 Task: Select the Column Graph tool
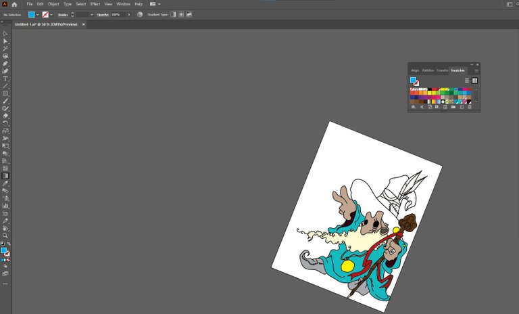(x=5, y=206)
